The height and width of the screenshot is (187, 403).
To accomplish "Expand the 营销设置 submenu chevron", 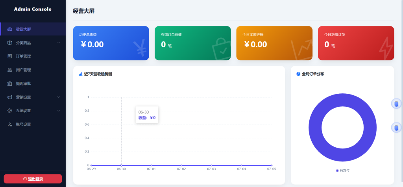I will tap(59, 97).
